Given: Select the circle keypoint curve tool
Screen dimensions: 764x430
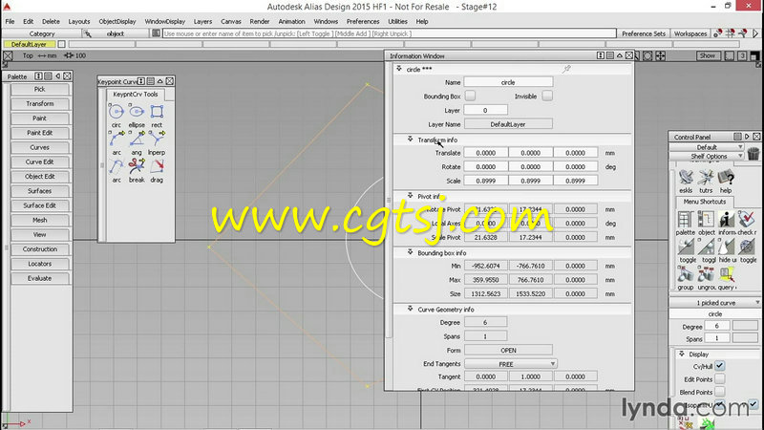Looking at the screenshot, I should (x=116, y=112).
